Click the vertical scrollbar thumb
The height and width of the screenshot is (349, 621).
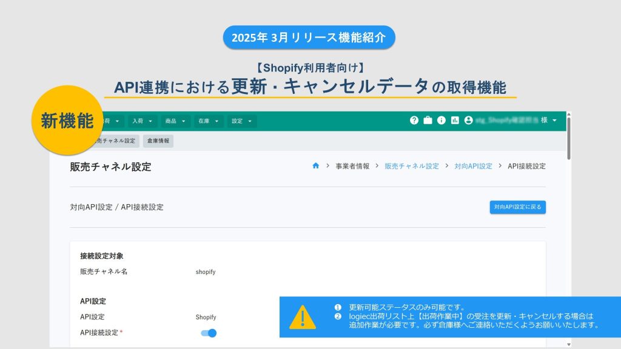[569, 139]
